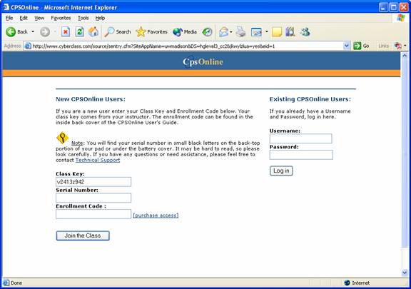The image size is (411, 289).
Task: Open the Media toolbar button
Action: click(185, 32)
